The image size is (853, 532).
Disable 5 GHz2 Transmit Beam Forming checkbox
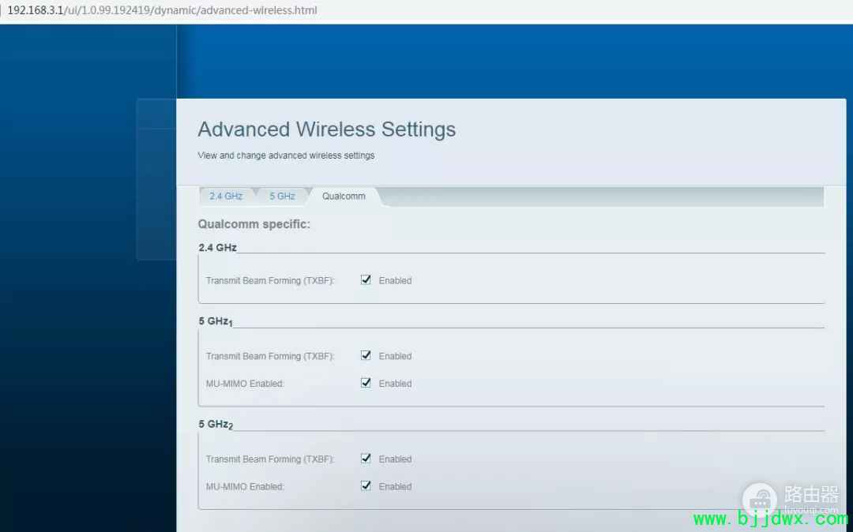tap(366, 458)
